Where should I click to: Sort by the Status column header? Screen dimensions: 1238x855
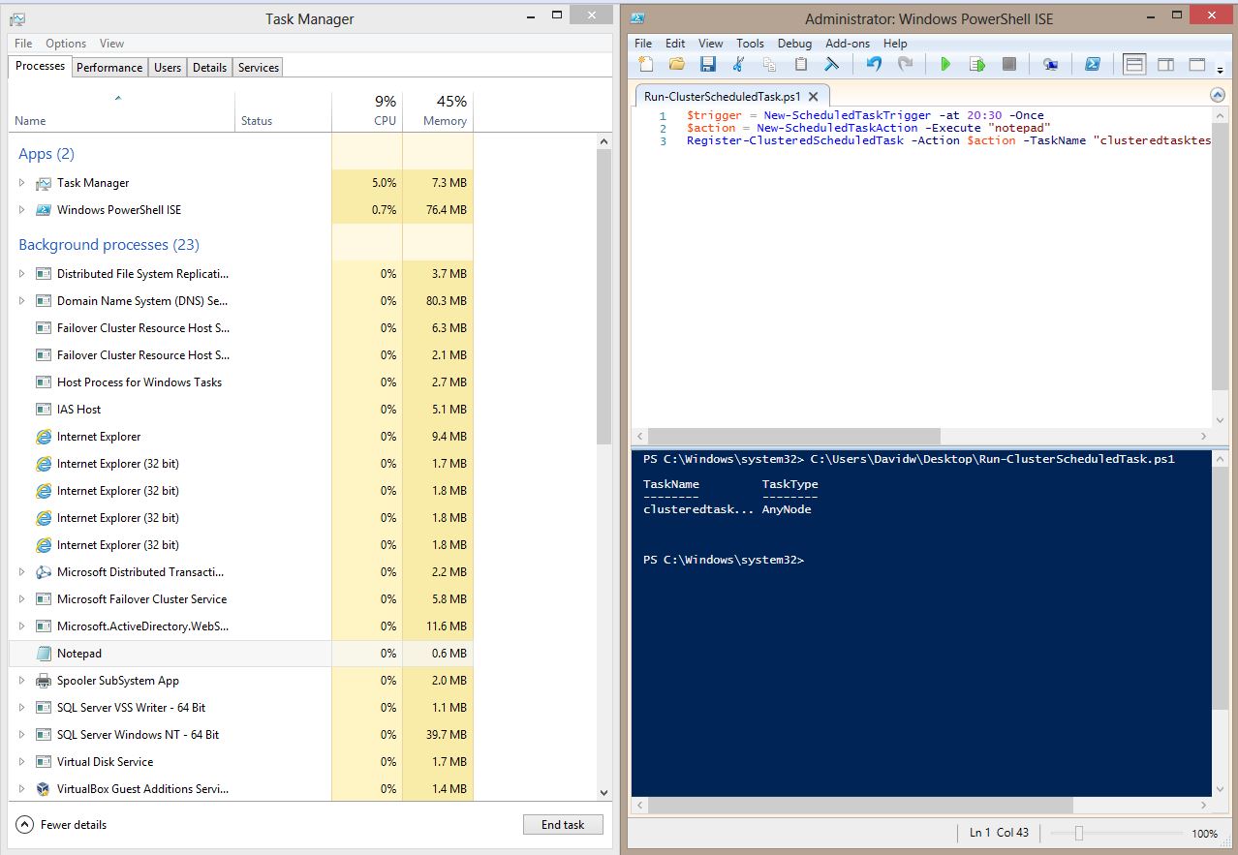click(x=283, y=110)
